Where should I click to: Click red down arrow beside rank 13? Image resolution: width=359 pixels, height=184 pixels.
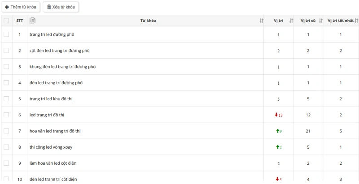point(276,115)
